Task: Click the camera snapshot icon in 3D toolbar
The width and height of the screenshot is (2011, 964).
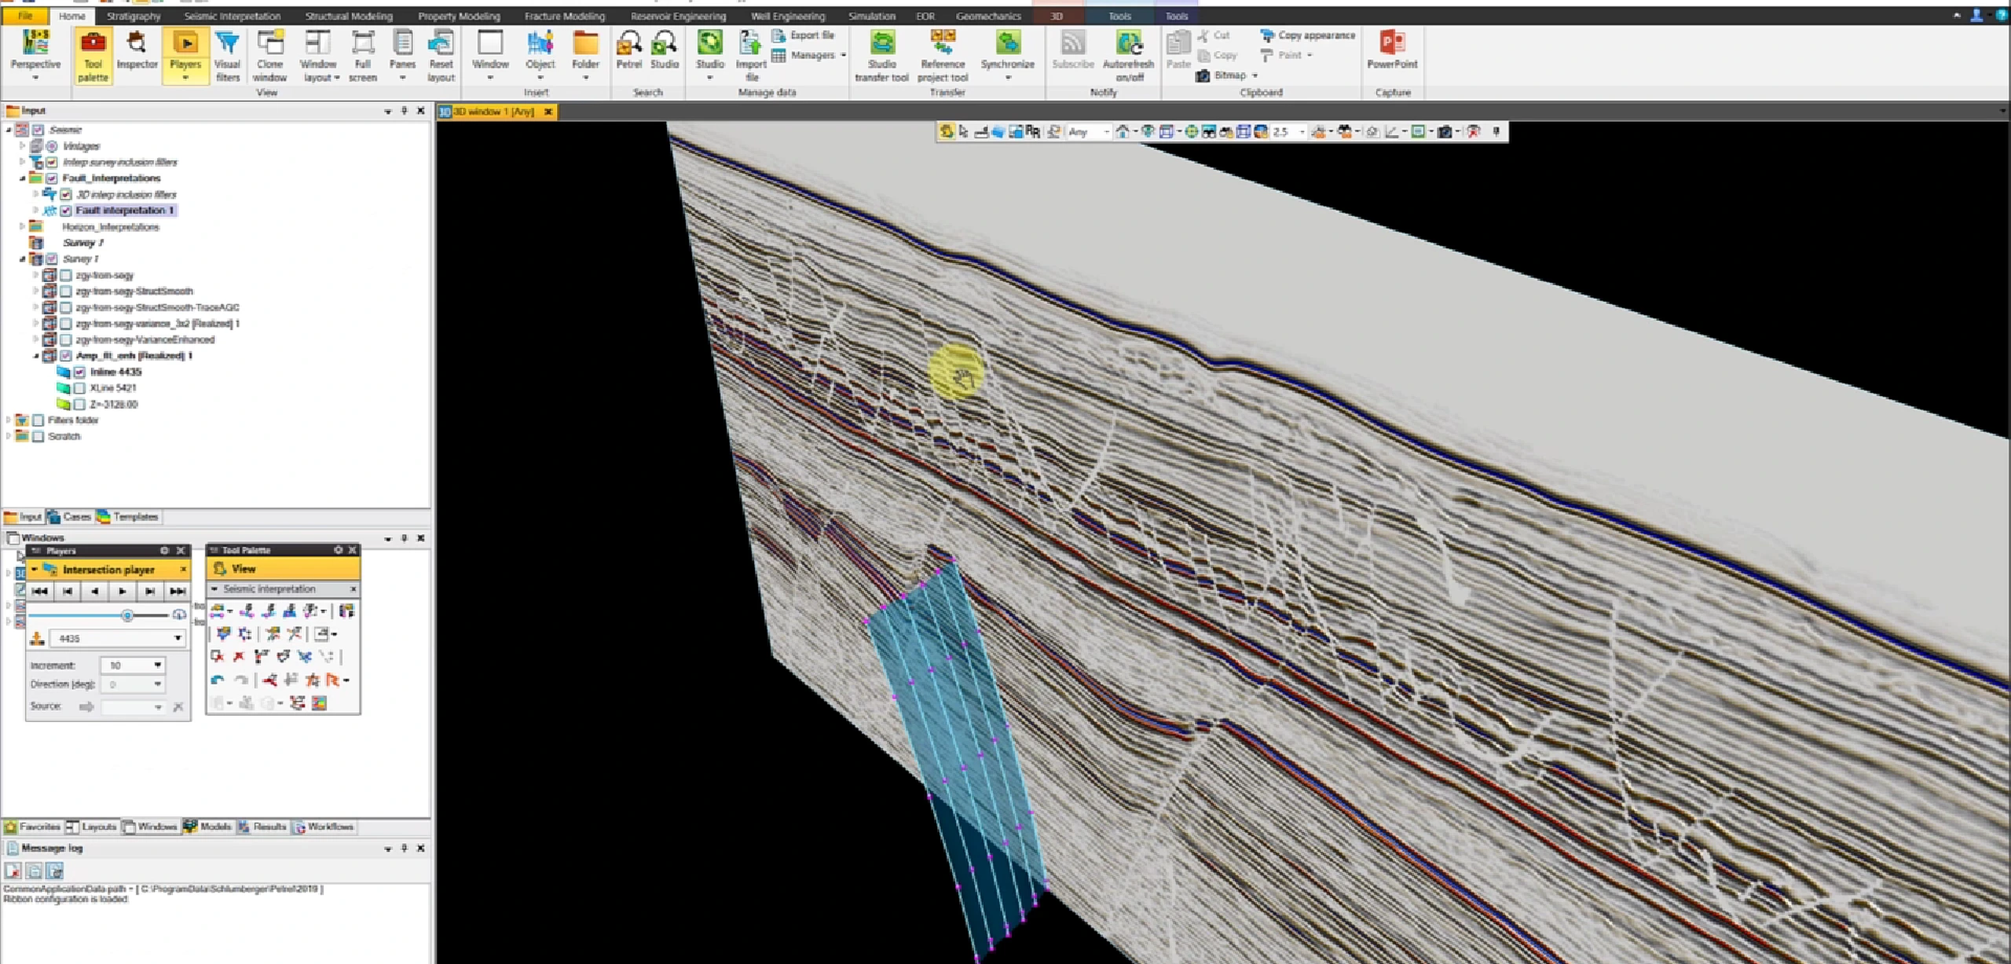Action: coord(1445,132)
